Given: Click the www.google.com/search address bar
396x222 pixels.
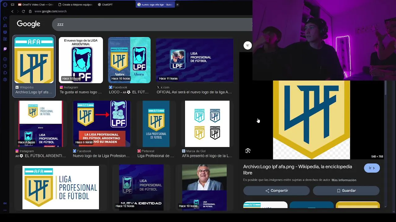Looking at the screenshot, I should pyautogui.click(x=50, y=11).
